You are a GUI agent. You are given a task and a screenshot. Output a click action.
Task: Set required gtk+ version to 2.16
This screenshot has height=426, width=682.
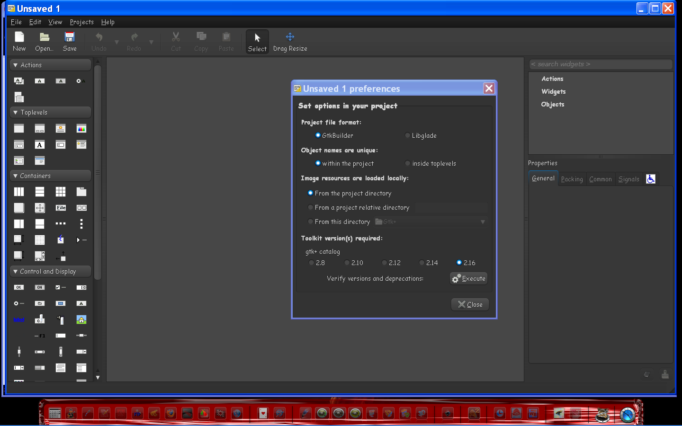coord(466,263)
